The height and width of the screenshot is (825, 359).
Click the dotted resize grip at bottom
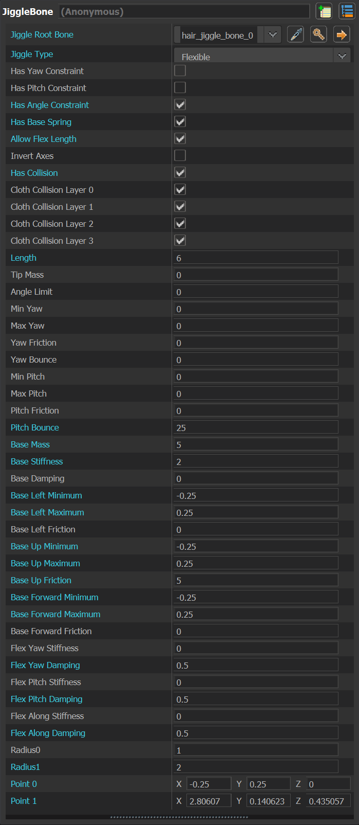(x=179, y=817)
